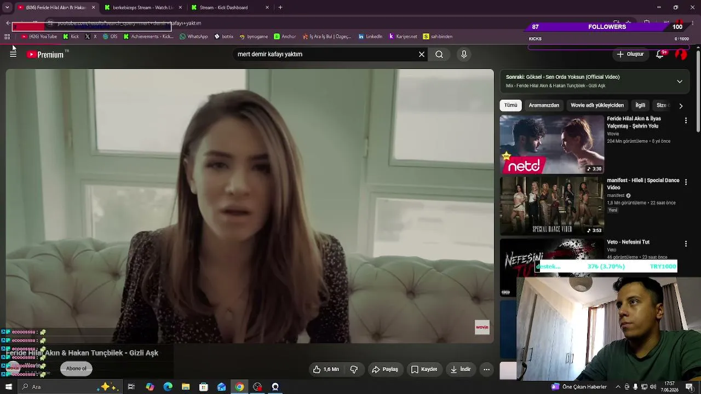Open the Windows Start menu
The width and height of the screenshot is (701, 394).
[8, 387]
